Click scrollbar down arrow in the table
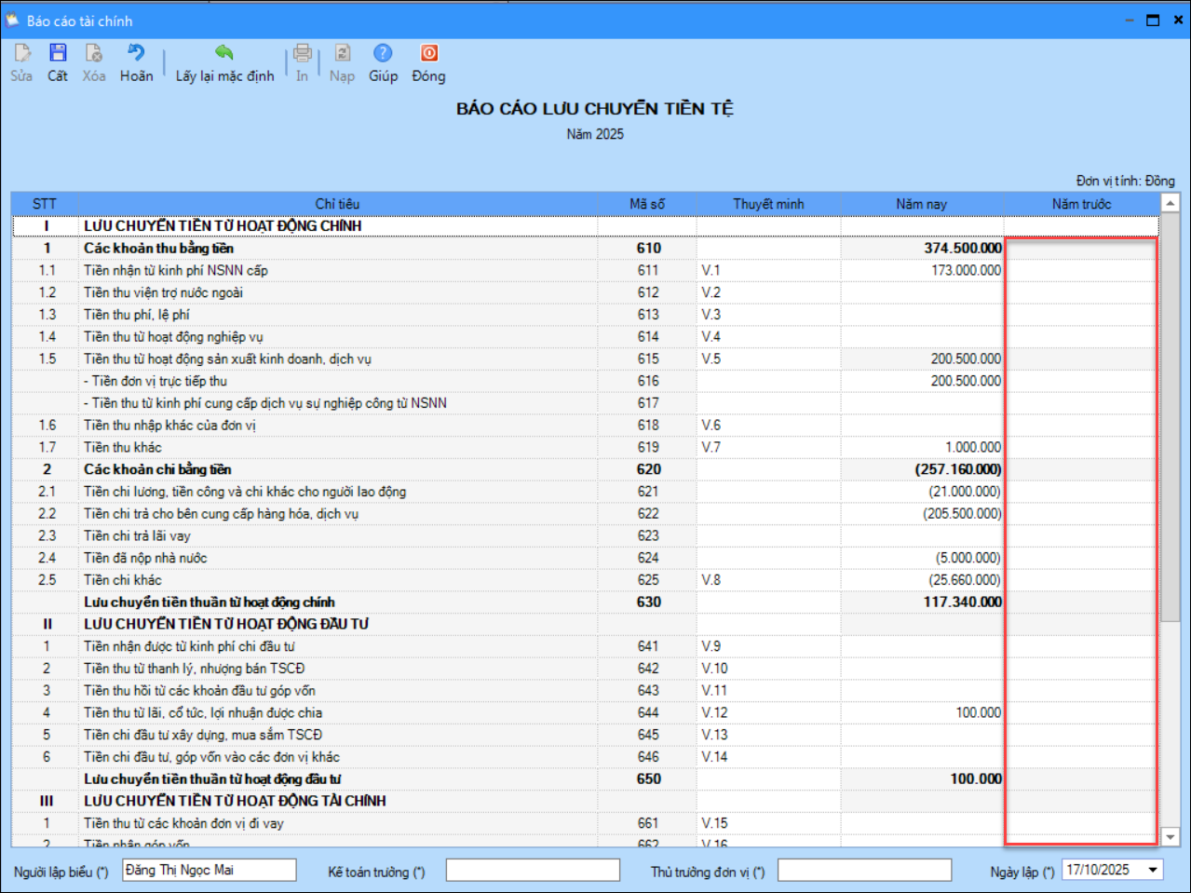This screenshot has width=1191, height=893. 1171,837
